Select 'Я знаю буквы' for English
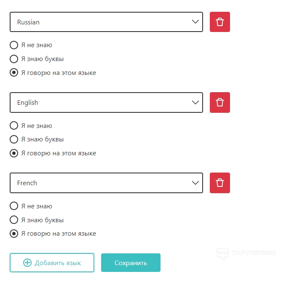Viewport: 297px width, 282px height. [x=14, y=139]
